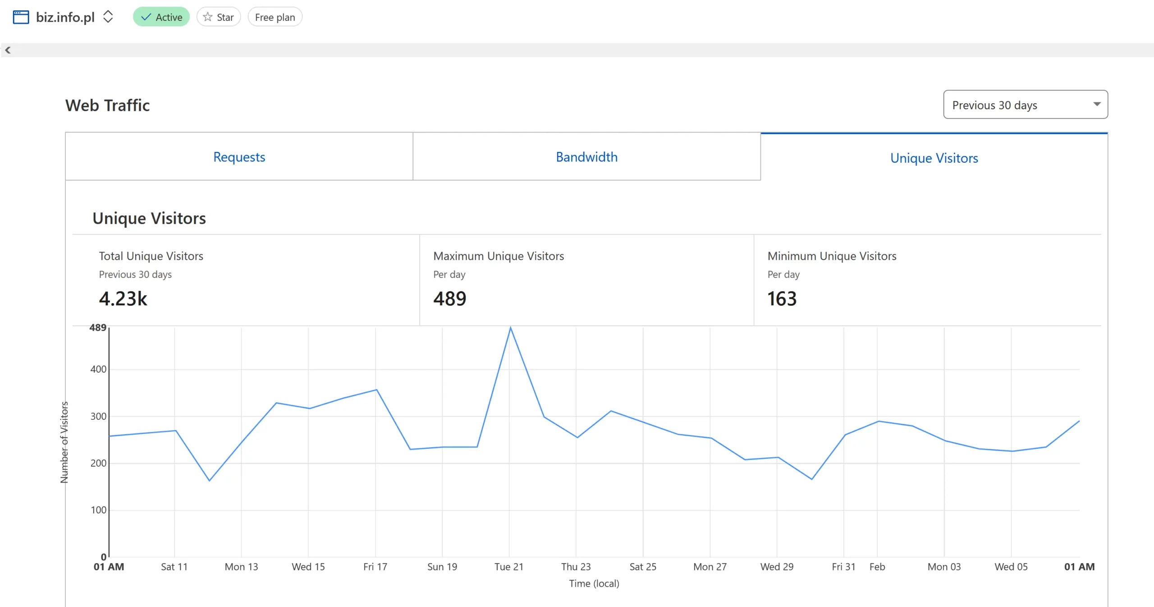The width and height of the screenshot is (1154, 607).
Task: Click the horizontal gray scrollbar strip
Action: (577, 50)
